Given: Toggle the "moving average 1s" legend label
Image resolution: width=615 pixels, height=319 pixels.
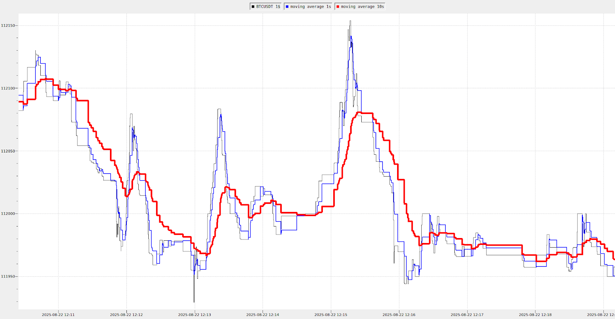Looking at the screenshot, I should [310, 7].
